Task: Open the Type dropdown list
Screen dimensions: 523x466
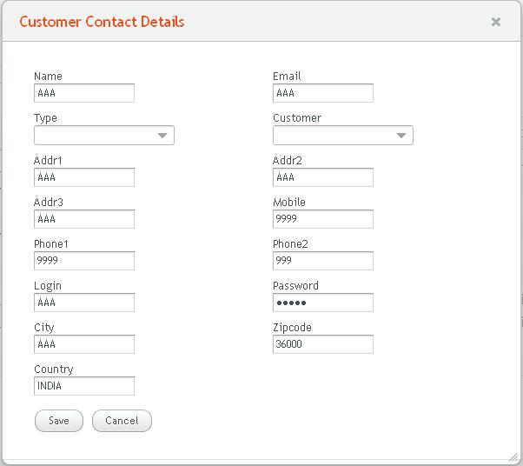Action: point(104,136)
